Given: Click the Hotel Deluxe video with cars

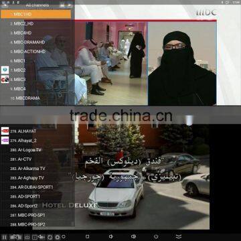Looking at the screenshot, I should (143, 177).
